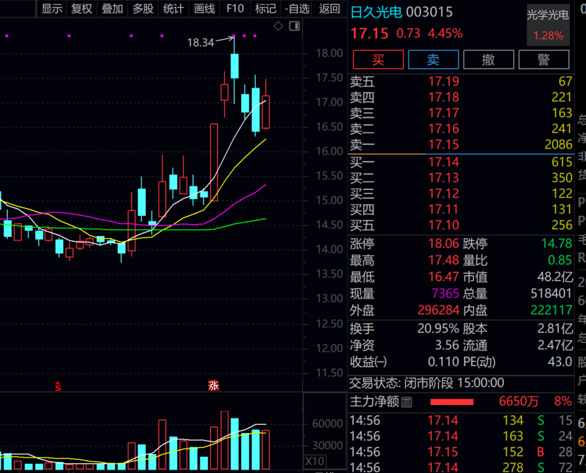This screenshot has width=586, height=473.
Task: Click the stock code 003015
Action: (x=429, y=13)
